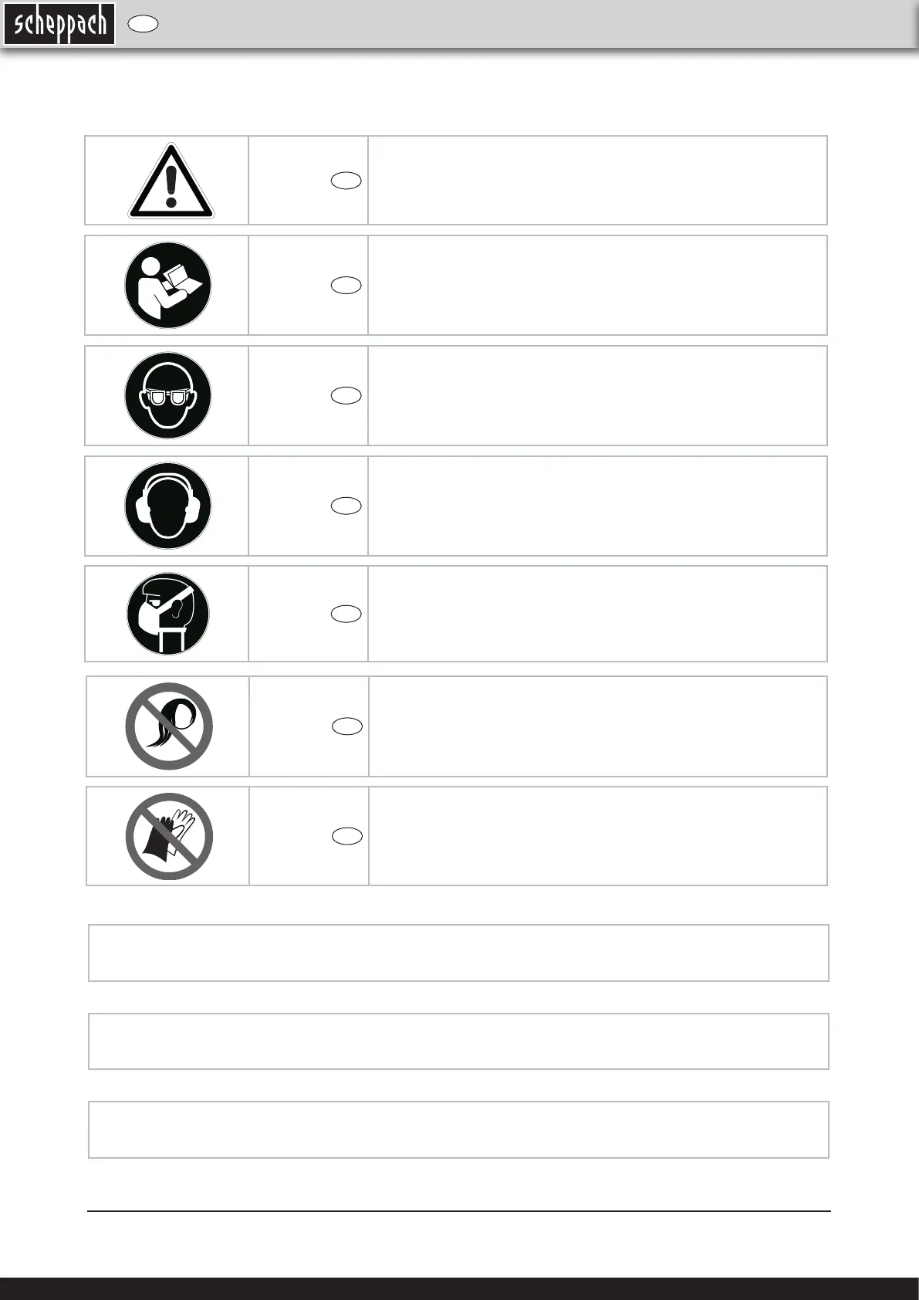Click the second empty box below the symbol table
919x1300 pixels.
pyautogui.click(x=458, y=1041)
